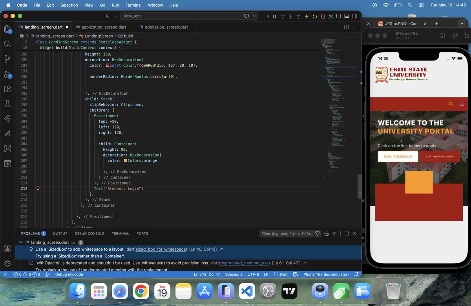Click the green Restart debug icon
Viewport: 471px width, 306px height.
click(x=315, y=16)
